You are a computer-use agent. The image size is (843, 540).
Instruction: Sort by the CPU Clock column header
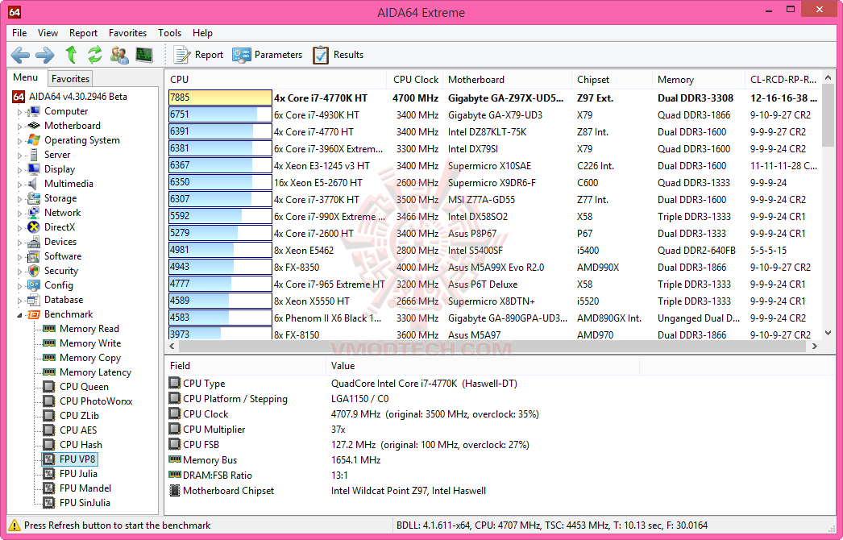pos(414,80)
